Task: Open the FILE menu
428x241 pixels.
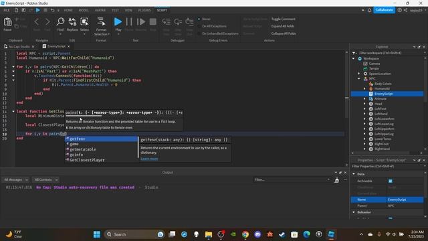Action: (7, 10)
